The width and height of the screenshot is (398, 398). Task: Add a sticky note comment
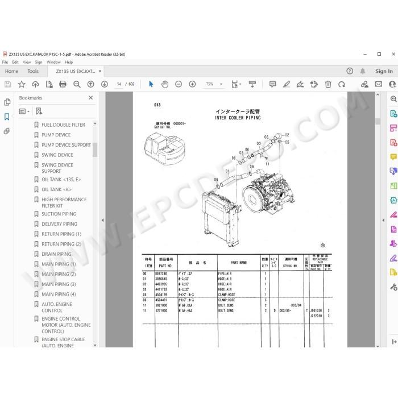point(272,84)
